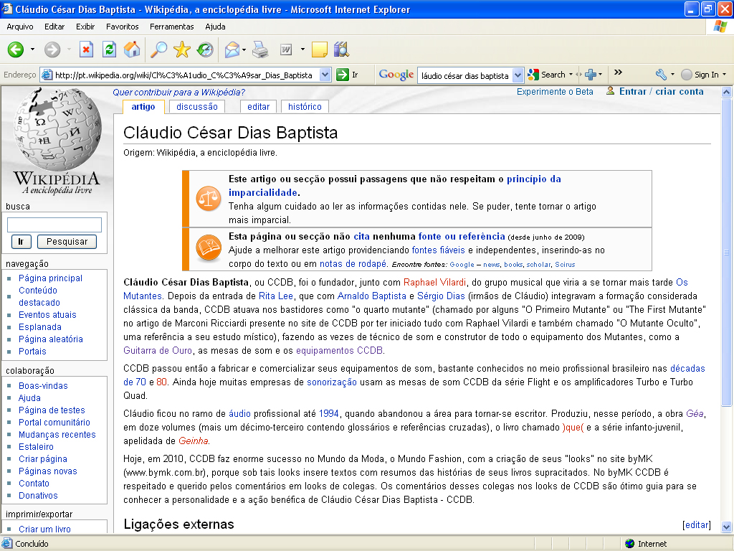Open the Entrar / criar conta link
This screenshot has width=734, height=551.
coord(661,91)
